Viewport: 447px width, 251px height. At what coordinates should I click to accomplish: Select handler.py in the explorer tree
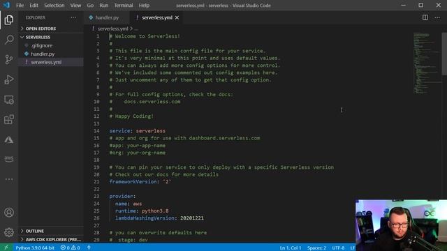pyautogui.click(x=51, y=54)
